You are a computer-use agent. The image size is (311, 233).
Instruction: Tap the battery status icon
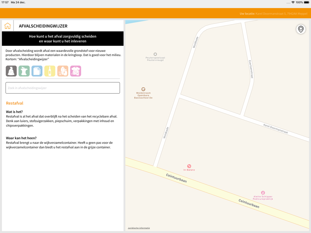[307, 2]
